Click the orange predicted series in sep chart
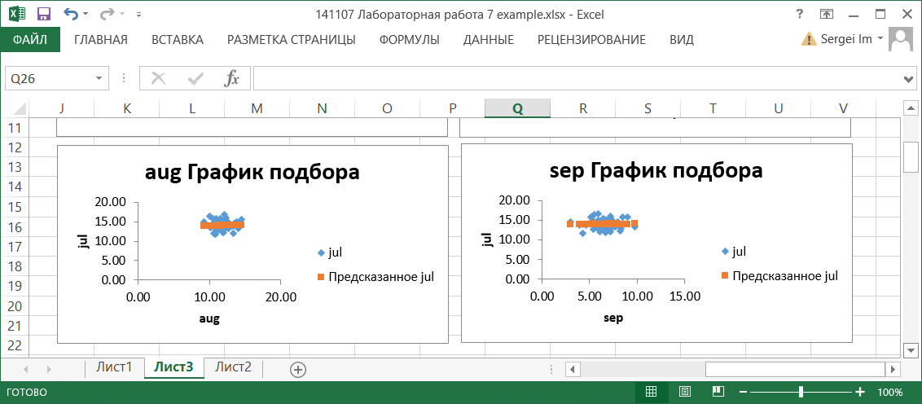Image resolution: width=922 pixels, height=404 pixels. coord(603,223)
